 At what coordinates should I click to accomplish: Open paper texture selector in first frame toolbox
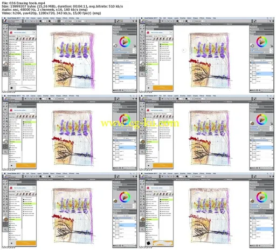point(5,69)
